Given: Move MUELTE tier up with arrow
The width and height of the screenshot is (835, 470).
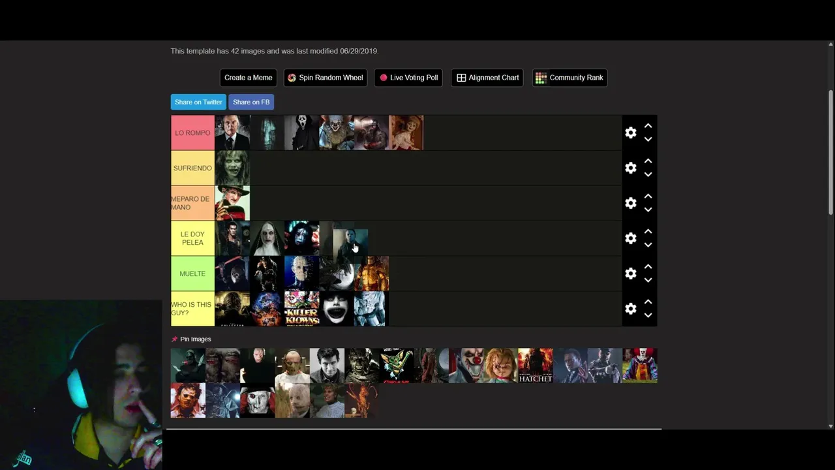Looking at the screenshot, I should [x=648, y=267].
